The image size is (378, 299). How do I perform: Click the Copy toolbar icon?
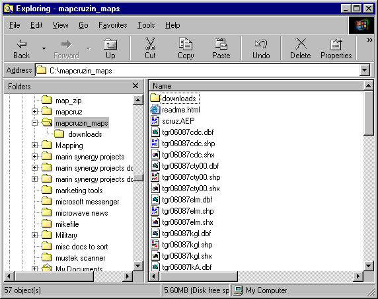[x=186, y=44]
